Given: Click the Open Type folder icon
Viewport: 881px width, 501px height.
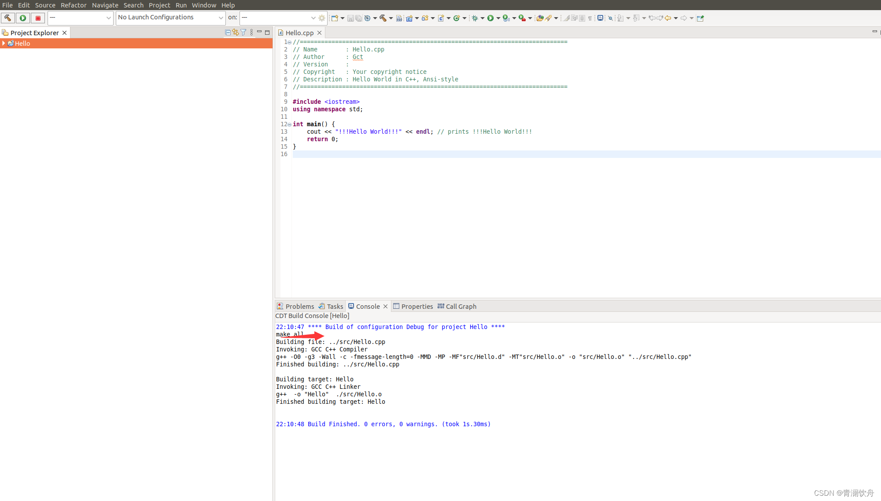Looking at the screenshot, I should 540,18.
